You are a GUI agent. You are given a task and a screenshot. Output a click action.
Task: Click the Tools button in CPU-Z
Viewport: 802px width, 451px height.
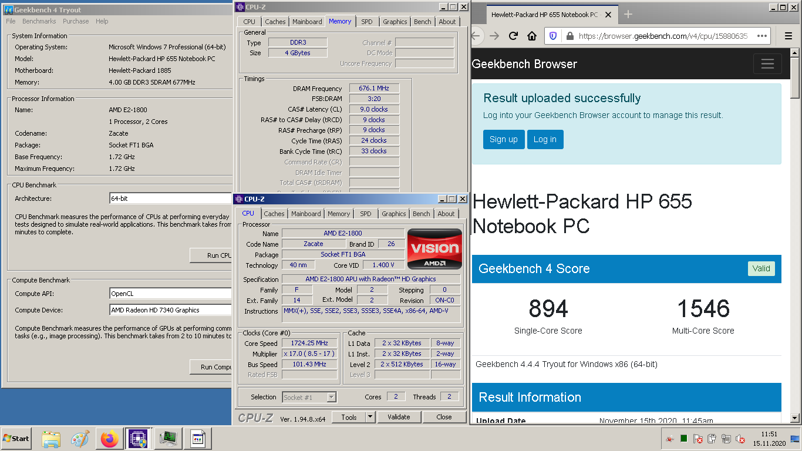(x=349, y=417)
